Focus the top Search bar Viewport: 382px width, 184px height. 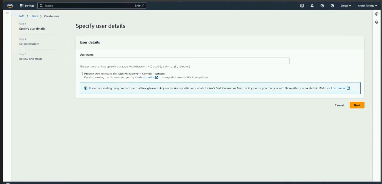coord(92,6)
